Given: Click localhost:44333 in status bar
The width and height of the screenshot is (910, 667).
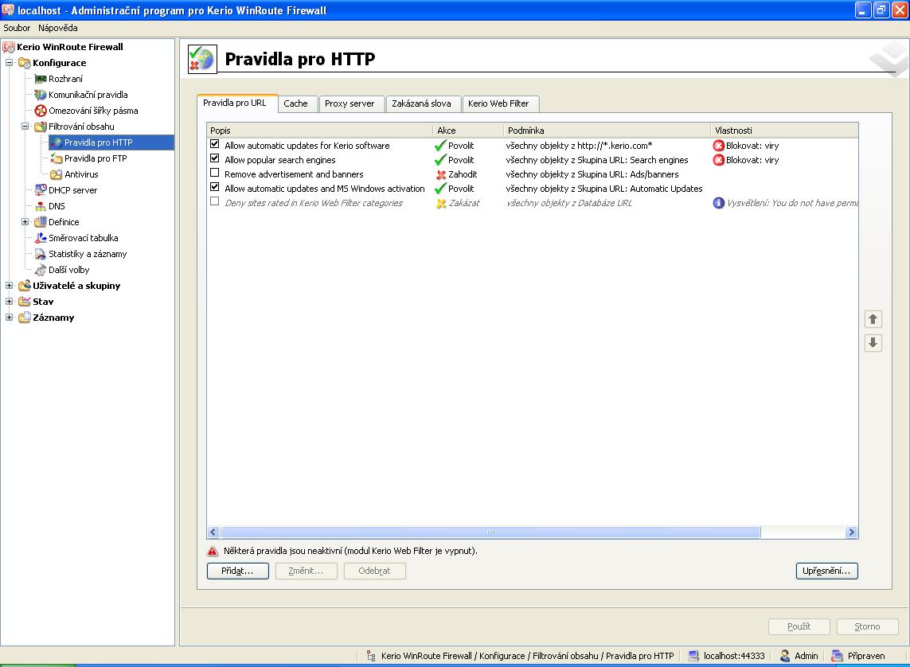Looking at the screenshot, I should tap(727, 656).
